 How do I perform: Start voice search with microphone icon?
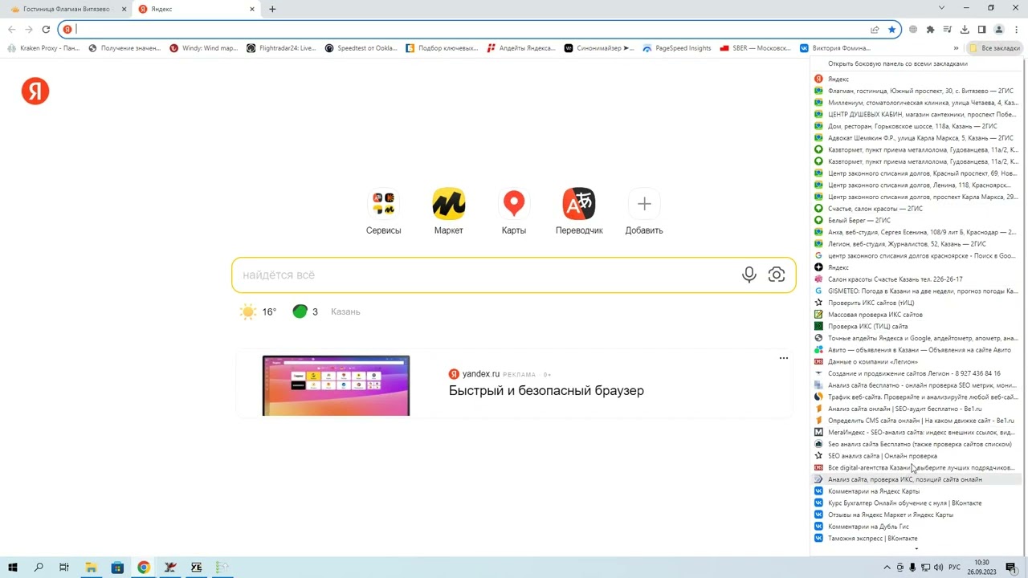(x=749, y=275)
